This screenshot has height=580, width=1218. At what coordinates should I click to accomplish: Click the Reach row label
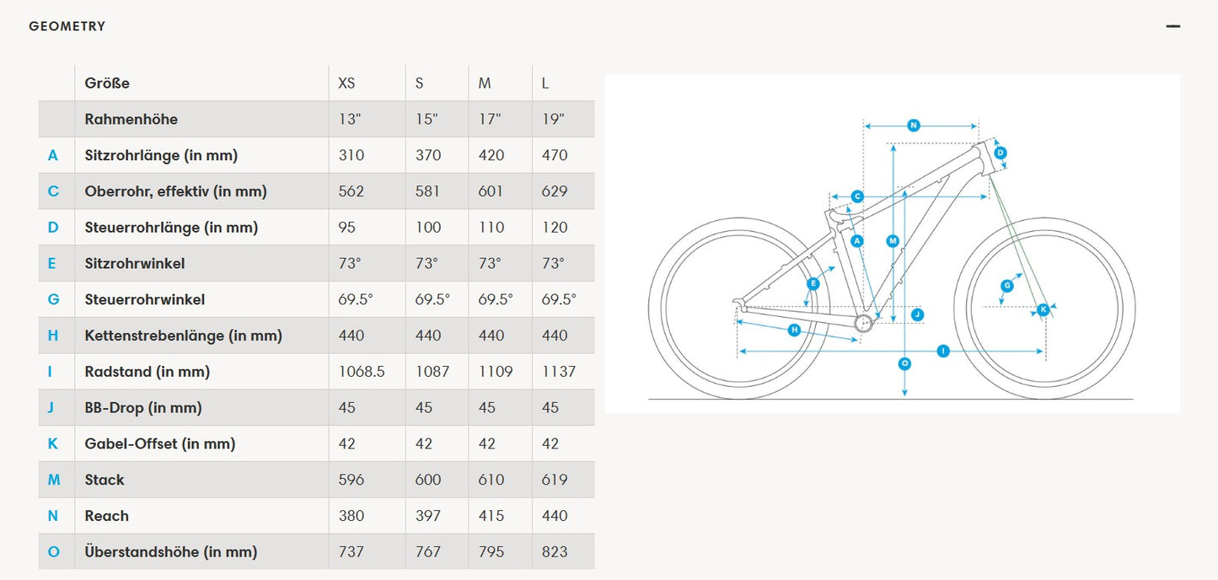click(x=107, y=516)
